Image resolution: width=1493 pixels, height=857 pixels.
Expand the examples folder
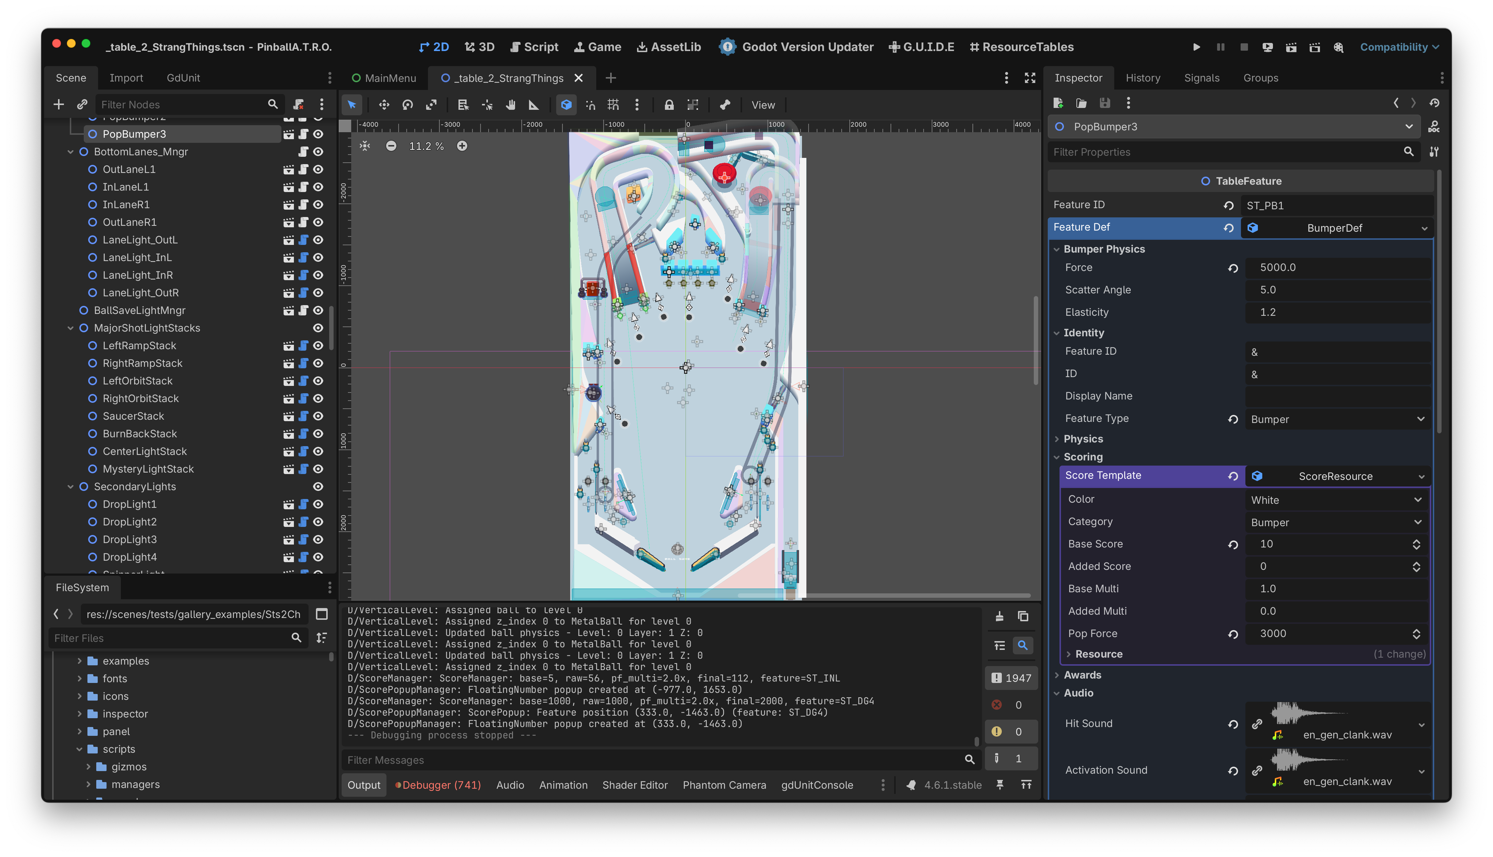79,661
